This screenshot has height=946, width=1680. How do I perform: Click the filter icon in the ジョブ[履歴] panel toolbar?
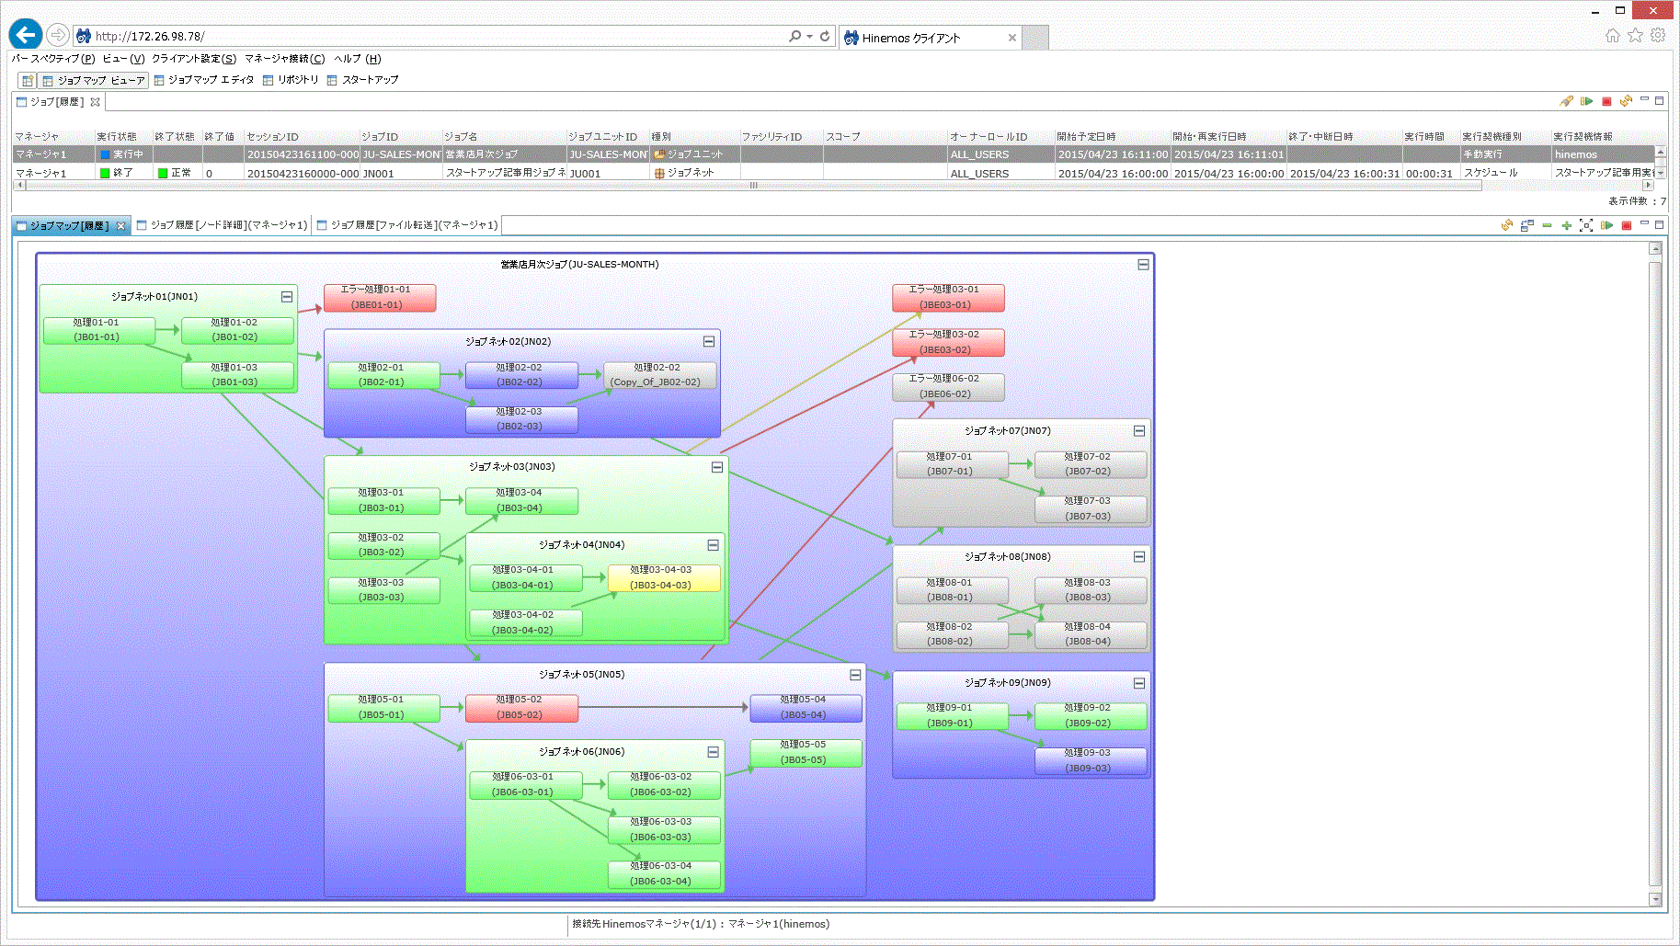pos(1566,101)
